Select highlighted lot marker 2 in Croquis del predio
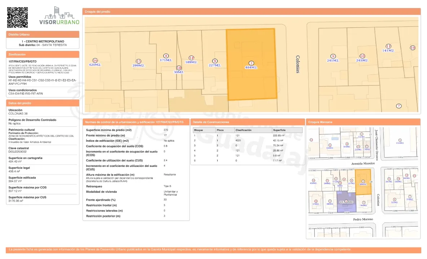The width and height of the screenshot is (427, 259). [251, 63]
